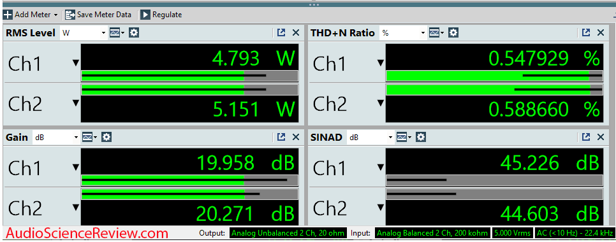Click the Save Meter Data icon

tap(70, 15)
